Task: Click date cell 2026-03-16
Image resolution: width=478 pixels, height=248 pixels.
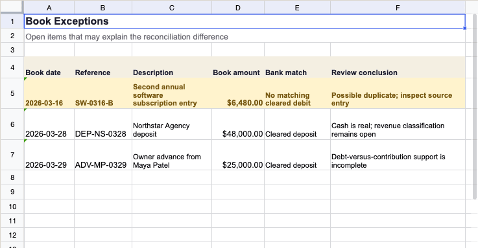Action: [49, 93]
